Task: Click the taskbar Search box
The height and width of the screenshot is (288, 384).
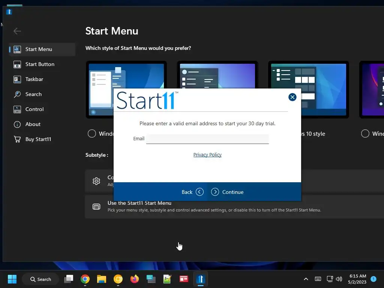Action: (40, 279)
